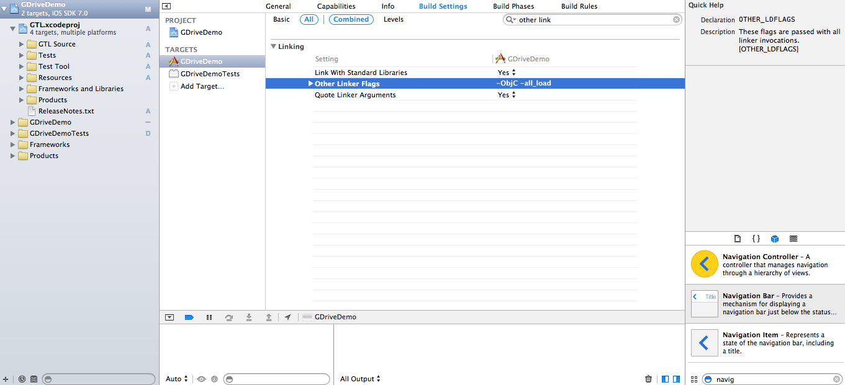Click the variables filter field
The image size is (845, 385).
click(x=276, y=379)
